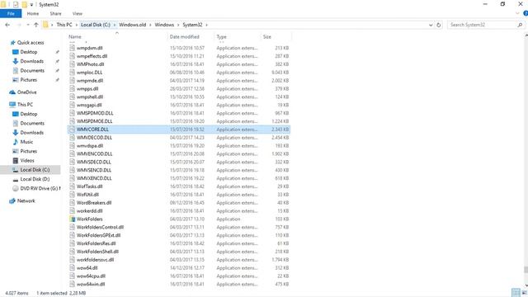Navigate to Windows in the breadcrumb
This screenshot has height=297, width=528.
click(x=164, y=25)
